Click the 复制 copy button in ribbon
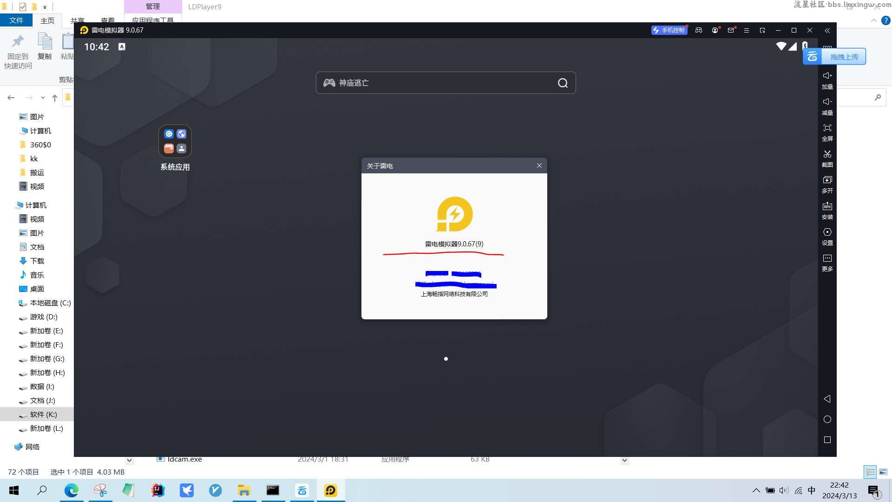Screen dimensions: 892x502 coord(45,46)
